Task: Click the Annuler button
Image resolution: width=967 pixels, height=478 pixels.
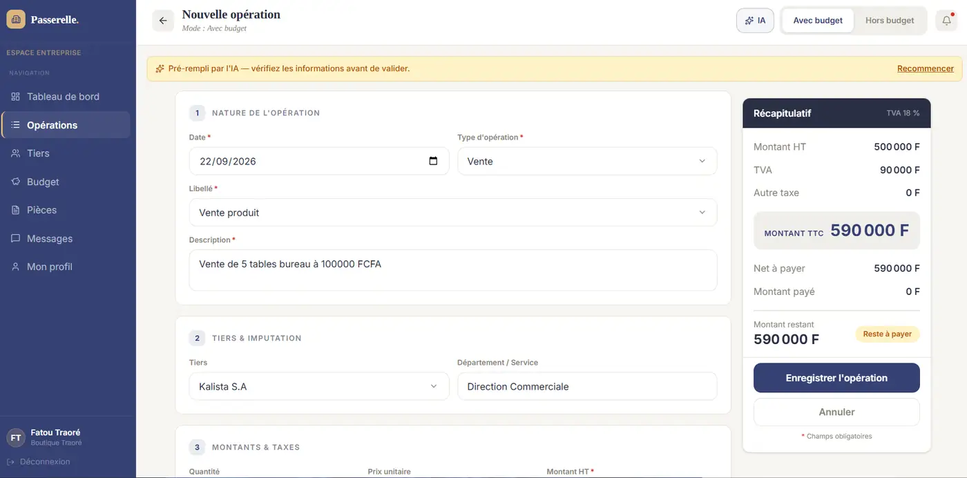Action: point(836,412)
